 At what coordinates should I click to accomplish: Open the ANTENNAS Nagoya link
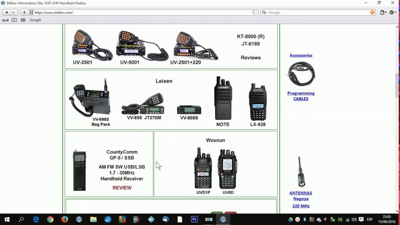point(301,196)
